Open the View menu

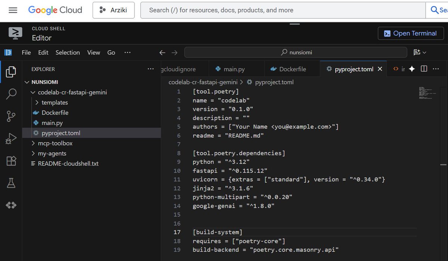tap(94, 53)
